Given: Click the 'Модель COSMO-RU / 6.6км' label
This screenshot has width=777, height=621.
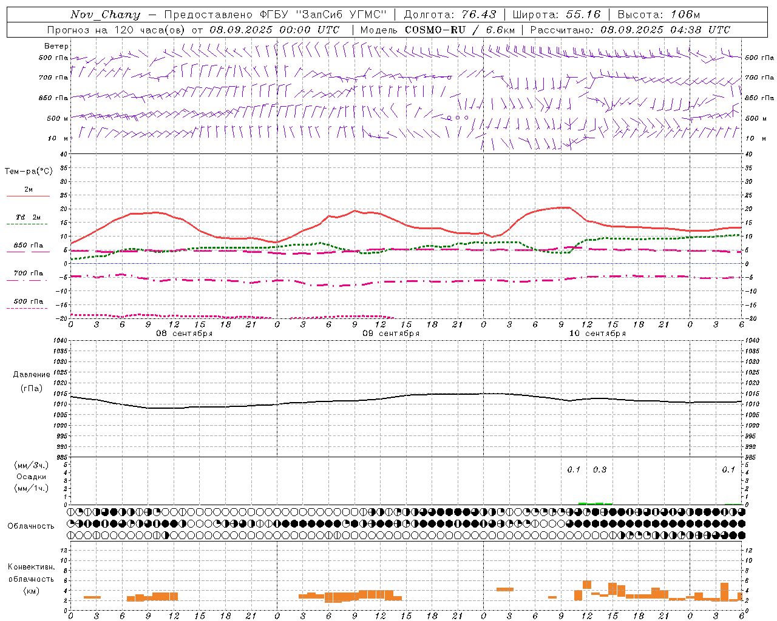Looking at the screenshot, I should (438, 30).
